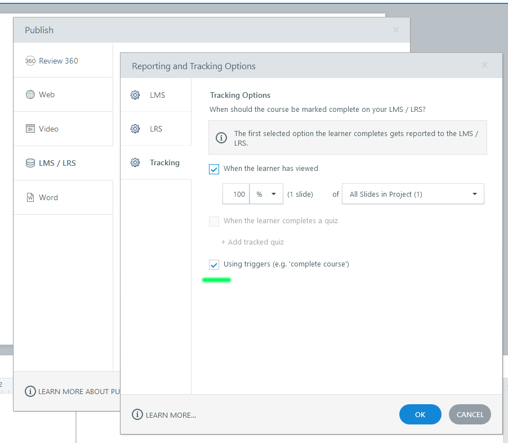Click the Review 360 icon

point(30,61)
